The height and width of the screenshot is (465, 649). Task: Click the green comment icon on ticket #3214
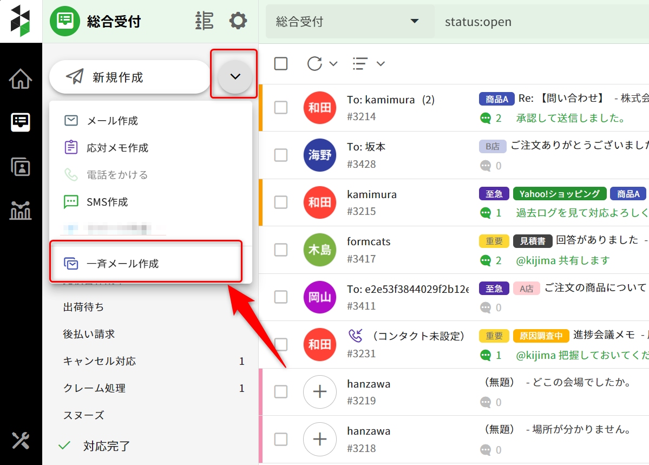pos(486,118)
